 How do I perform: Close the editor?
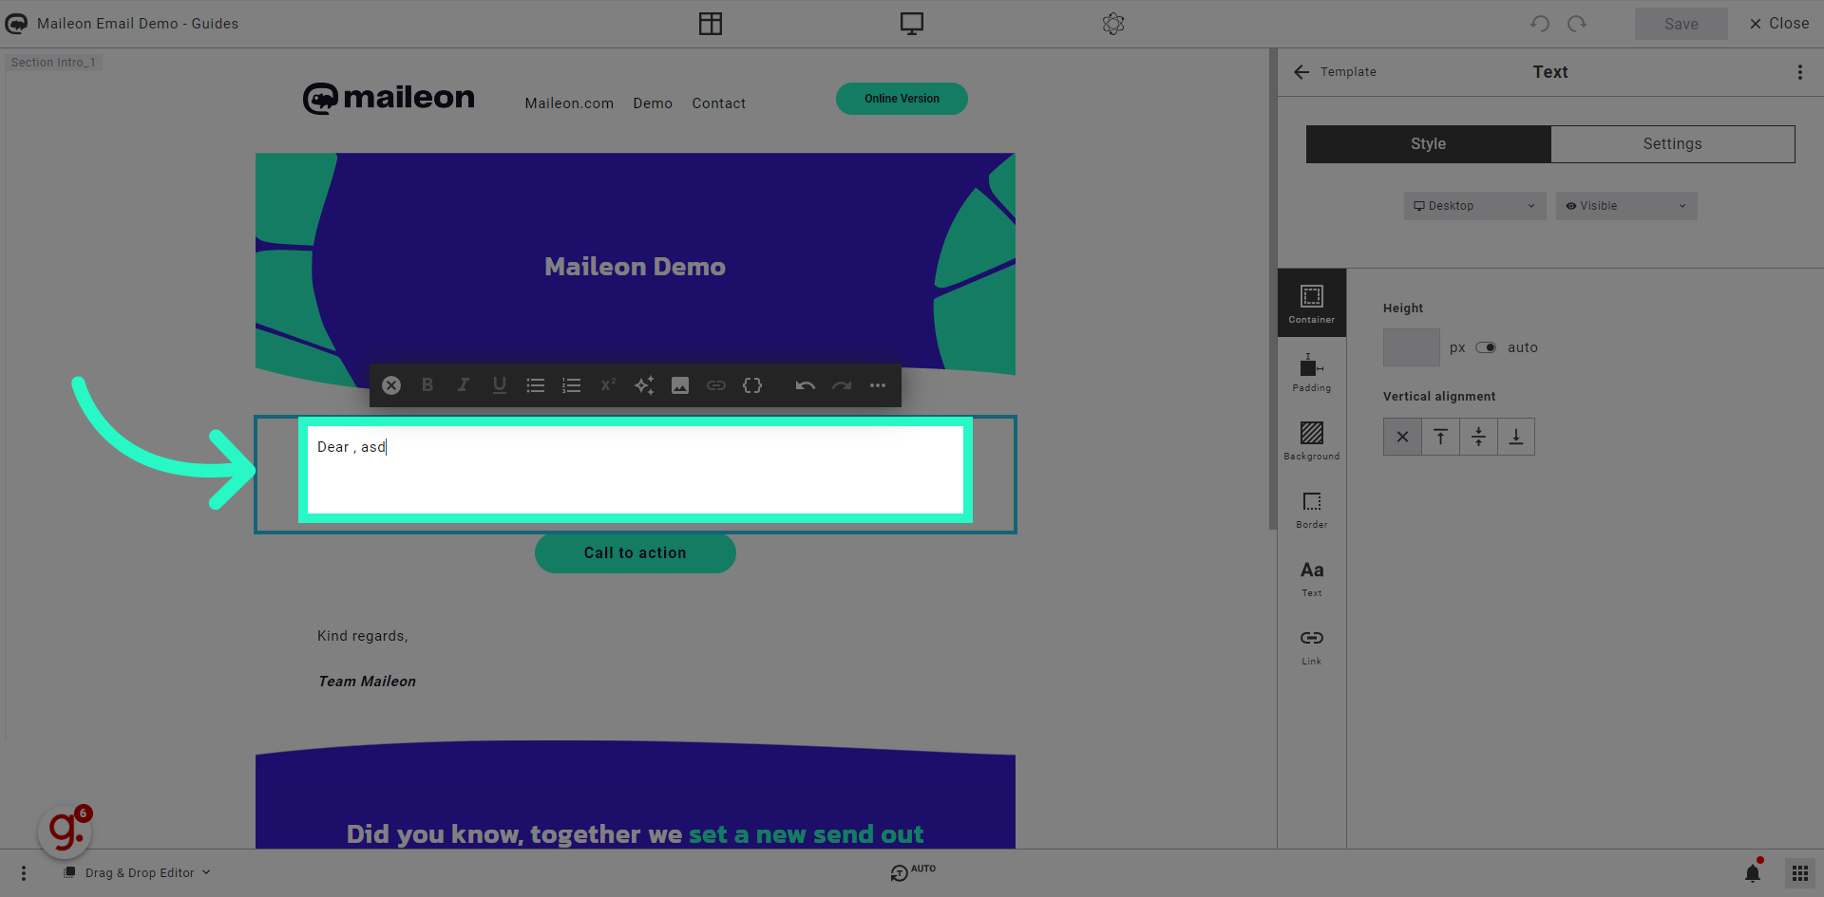point(1779,24)
